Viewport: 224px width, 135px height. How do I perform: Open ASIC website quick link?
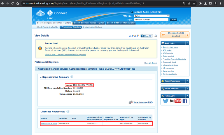tap(168, 53)
